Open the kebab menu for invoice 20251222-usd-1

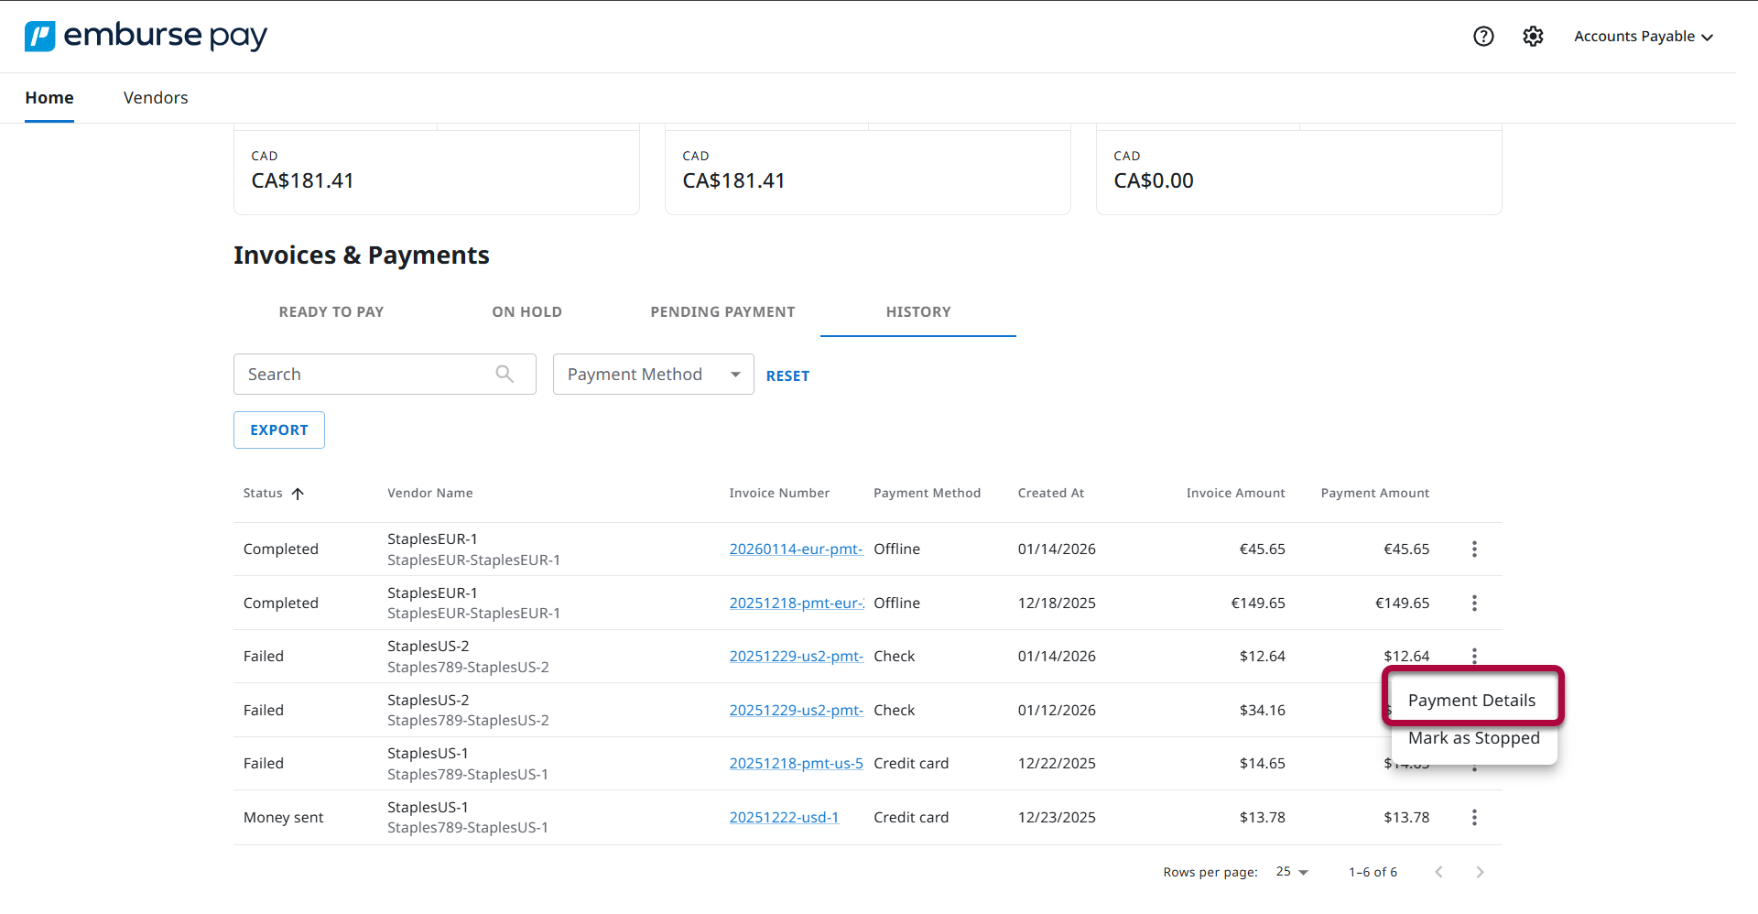point(1474,817)
